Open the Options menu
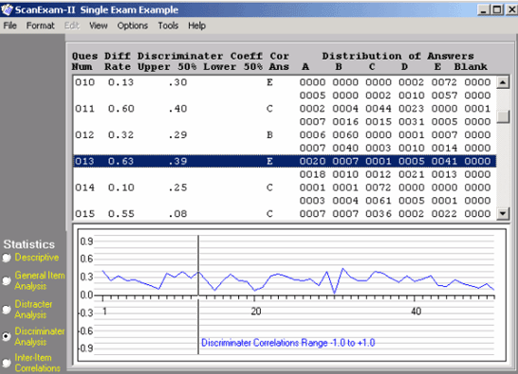This screenshot has height=374, width=518. 133,26
